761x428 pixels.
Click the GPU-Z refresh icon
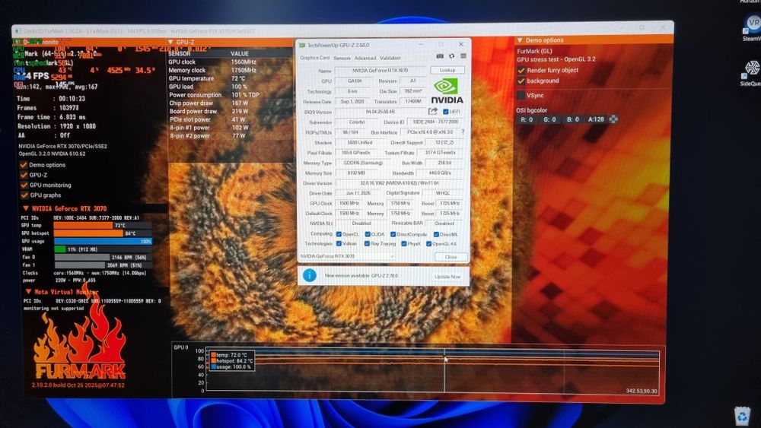(451, 57)
